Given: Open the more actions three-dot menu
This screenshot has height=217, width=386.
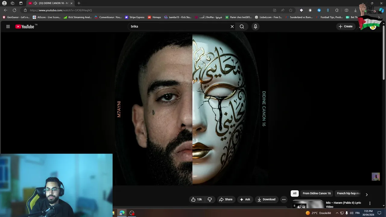Looking at the screenshot, I should pos(284,199).
